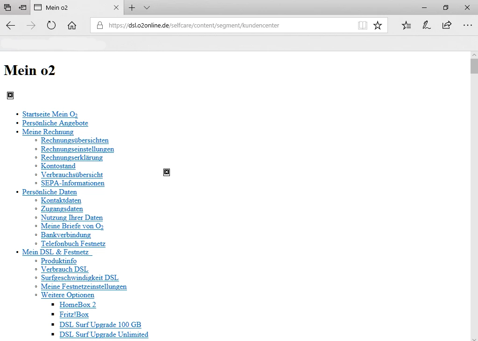Open Telefonbuch Festnetz link
This screenshot has height=341, width=478.
(x=73, y=244)
